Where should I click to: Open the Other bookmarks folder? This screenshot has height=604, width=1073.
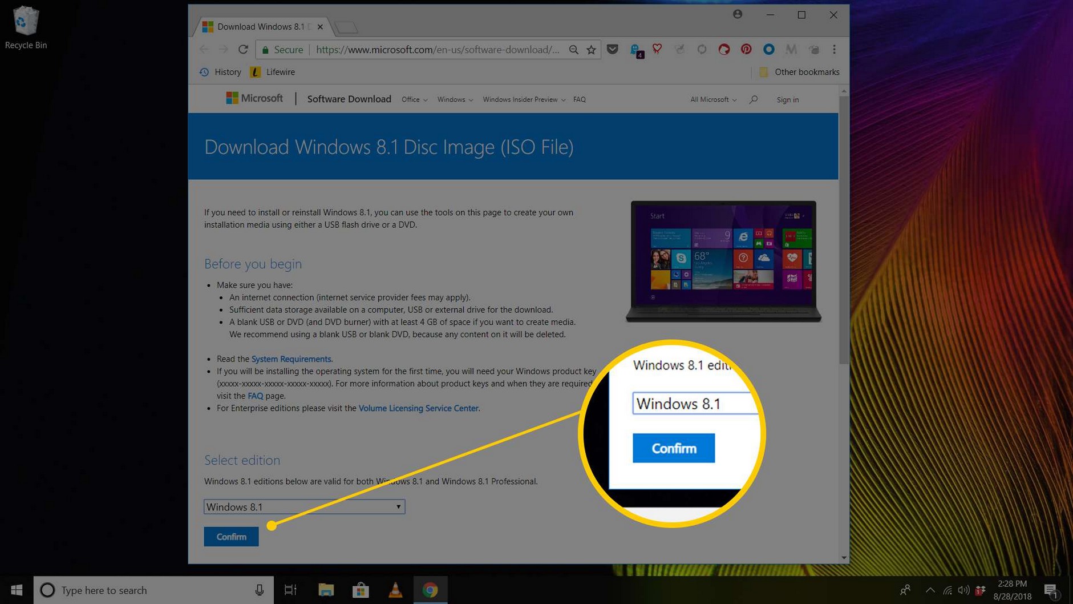click(799, 72)
